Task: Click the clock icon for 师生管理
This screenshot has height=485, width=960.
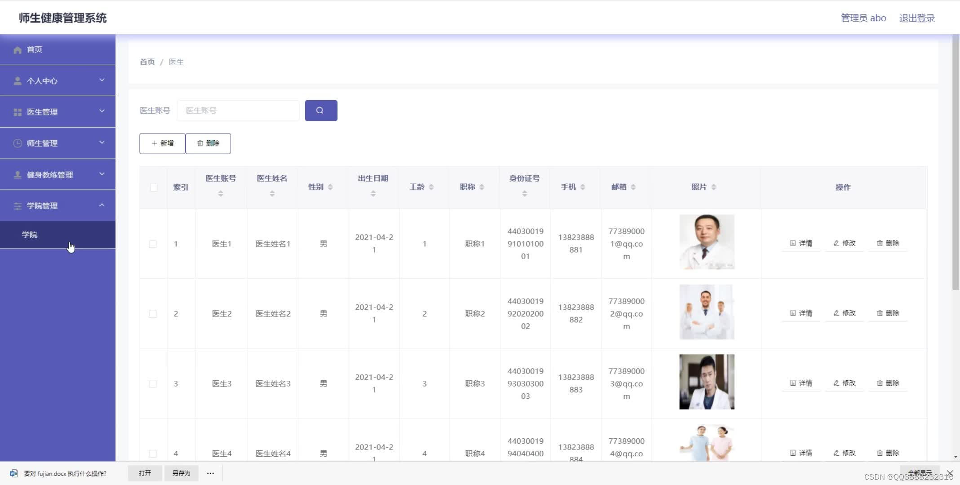Action: (x=17, y=143)
